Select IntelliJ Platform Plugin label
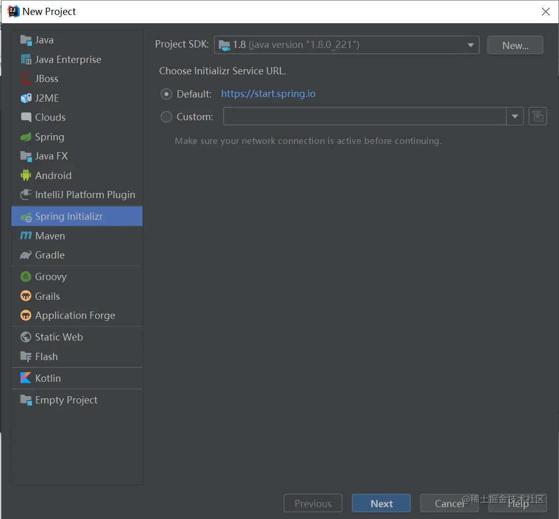 [85, 194]
